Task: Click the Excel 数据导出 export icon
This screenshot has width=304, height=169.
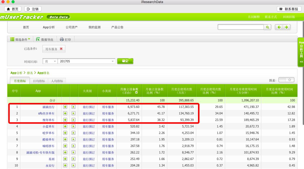Action: click(x=38, y=39)
